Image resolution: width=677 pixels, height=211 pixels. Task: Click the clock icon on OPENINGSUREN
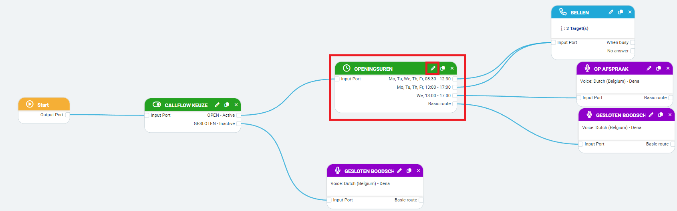click(347, 68)
